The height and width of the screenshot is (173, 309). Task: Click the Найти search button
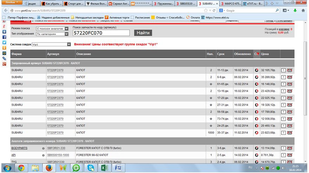pos(143,33)
